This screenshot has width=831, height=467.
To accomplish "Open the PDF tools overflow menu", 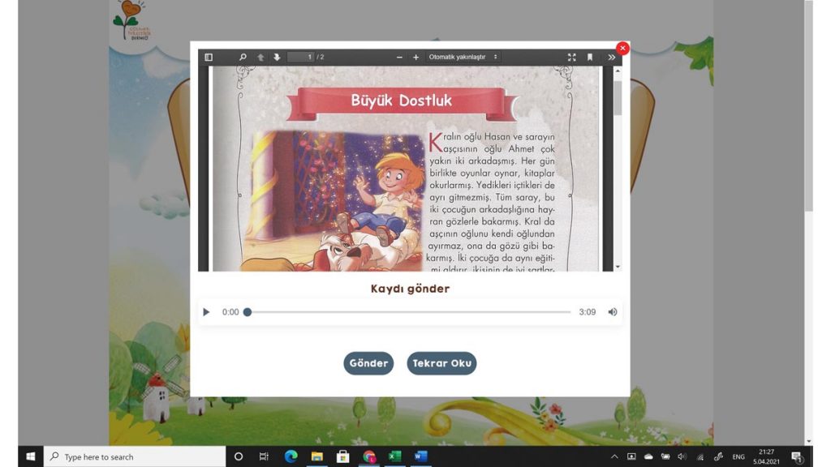I will pyautogui.click(x=612, y=58).
